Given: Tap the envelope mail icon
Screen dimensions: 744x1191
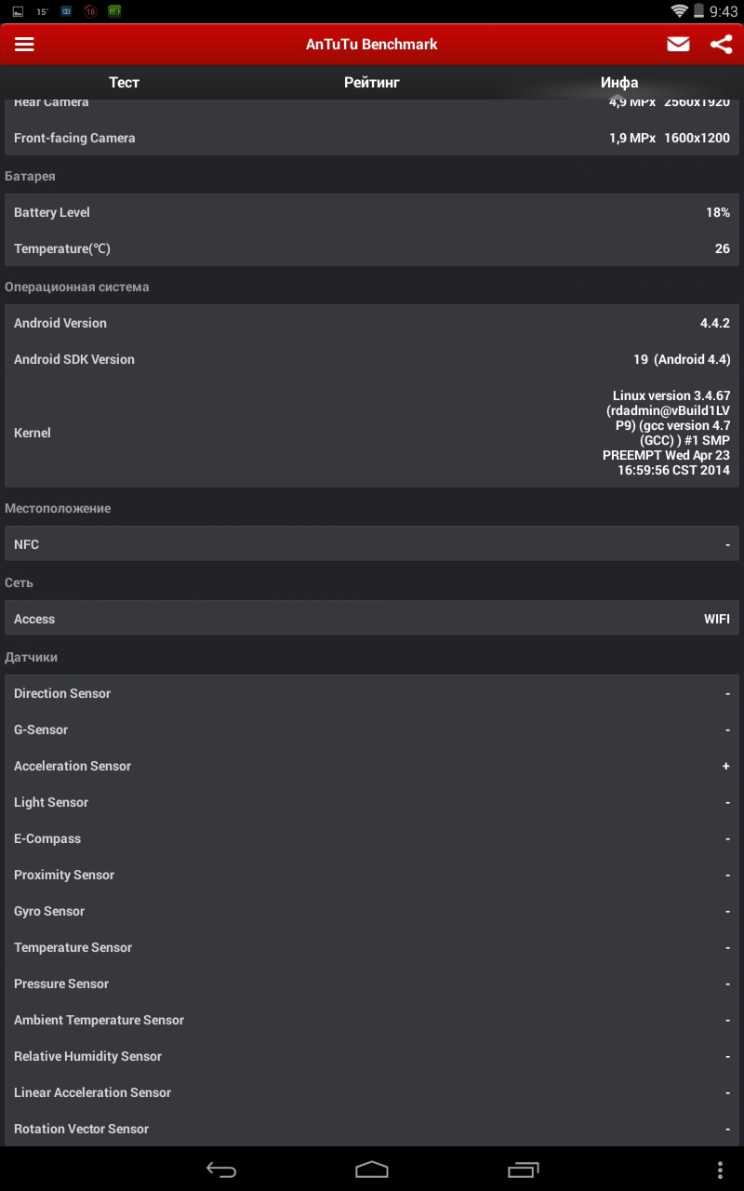Looking at the screenshot, I should [678, 45].
